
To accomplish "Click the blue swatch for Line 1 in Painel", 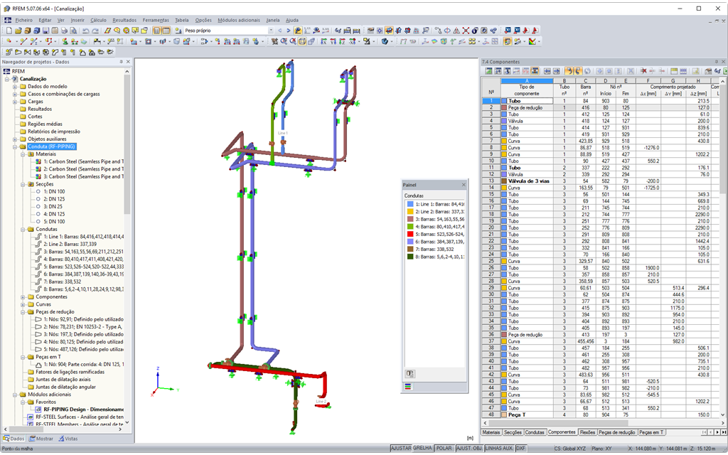I will click(410, 204).
